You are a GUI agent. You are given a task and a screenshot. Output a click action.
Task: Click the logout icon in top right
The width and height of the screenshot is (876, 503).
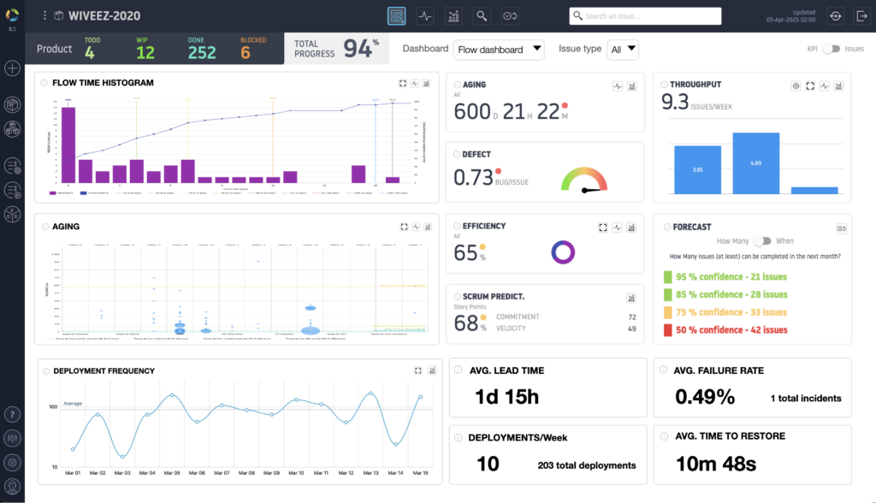[859, 16]
